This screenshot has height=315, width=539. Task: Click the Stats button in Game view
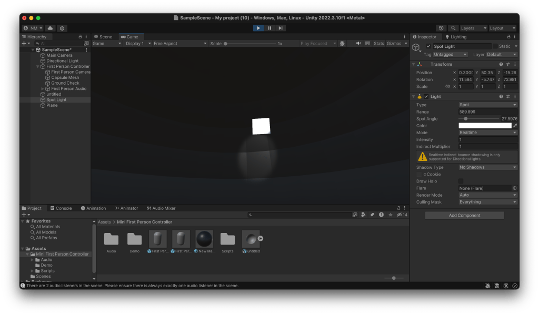click(x=378, y=44)
